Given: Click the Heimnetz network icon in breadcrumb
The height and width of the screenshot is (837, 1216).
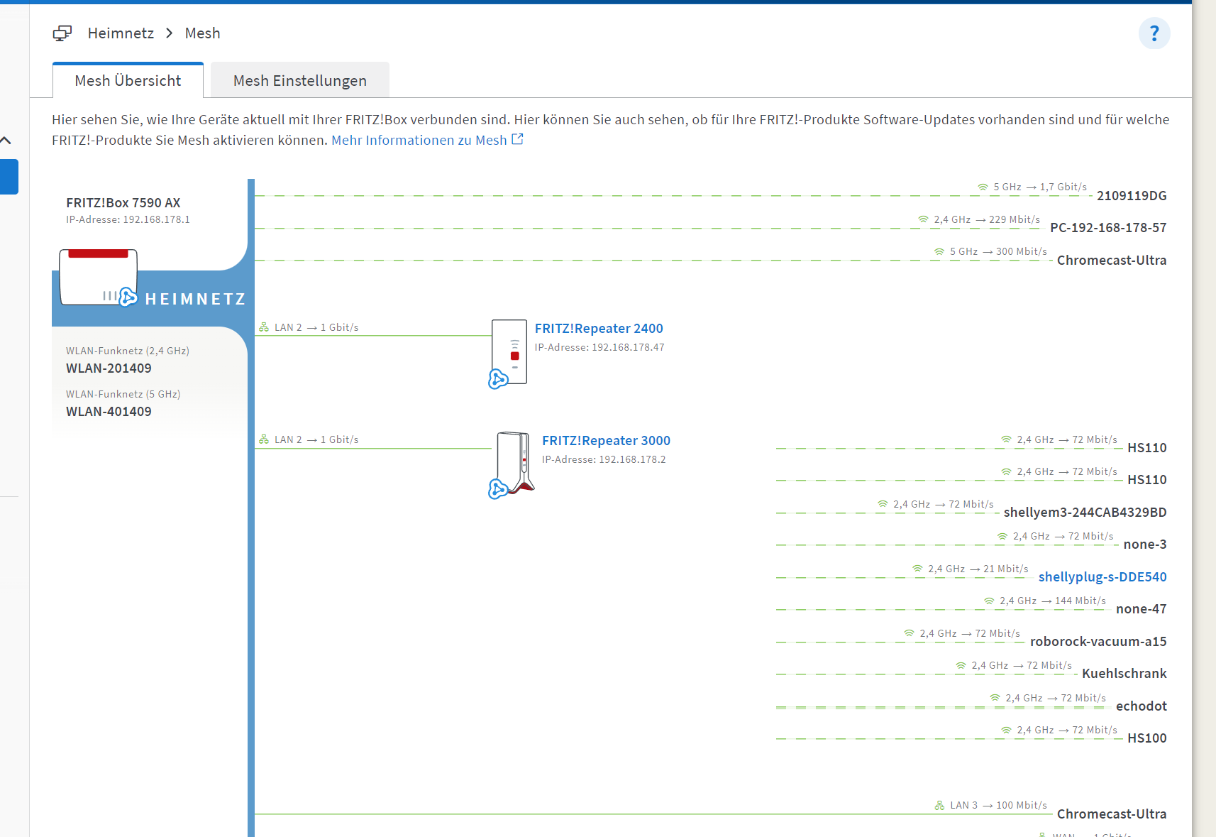Looking at the screenshot, I should [62, 33].
